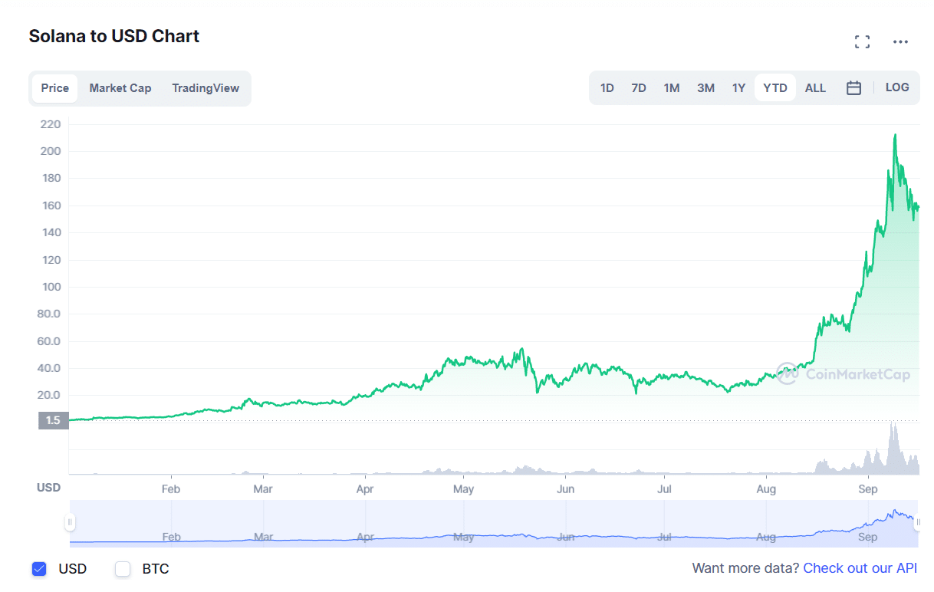Switch to the Market Cap tab
Viewport: 934px width, 592px height.
coord(120,88)
